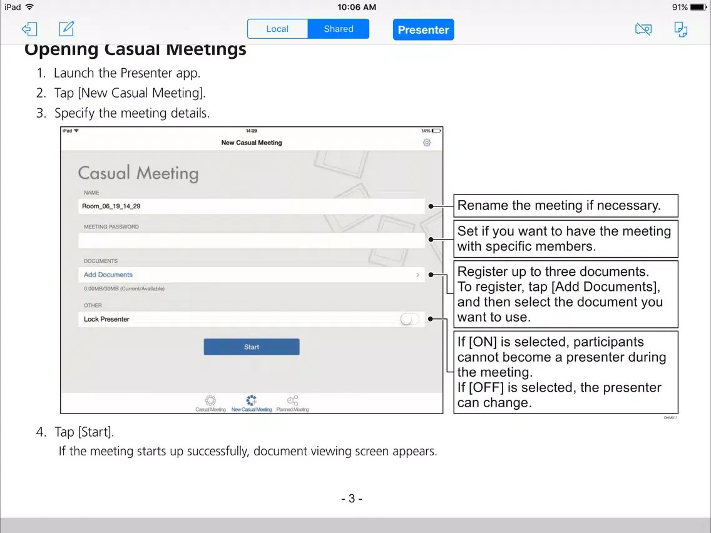Select the 'Opening Casual Meetings' heading
This screenshot has width=711, height=533.
click(x=135, y=49)
